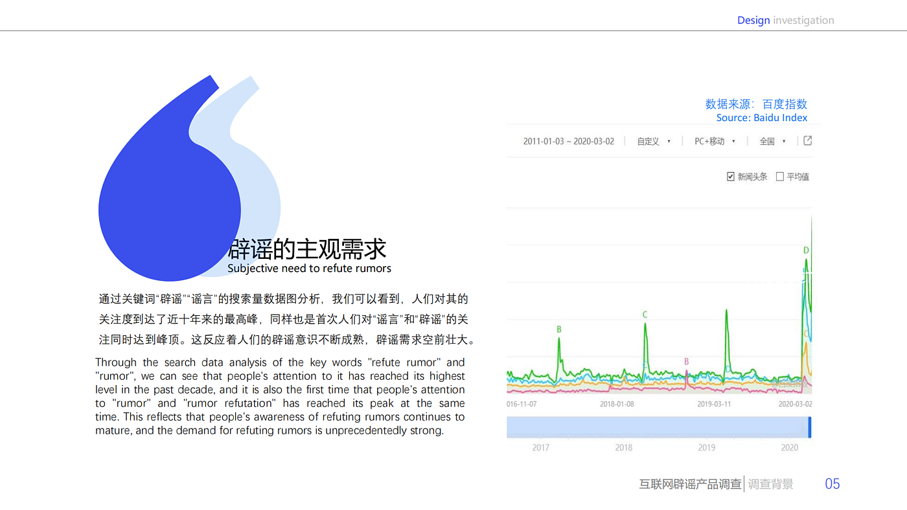Uncheck the 新闻头条 checkbox
This screenshot has width=907, height=510.
(x=731, y=177)
